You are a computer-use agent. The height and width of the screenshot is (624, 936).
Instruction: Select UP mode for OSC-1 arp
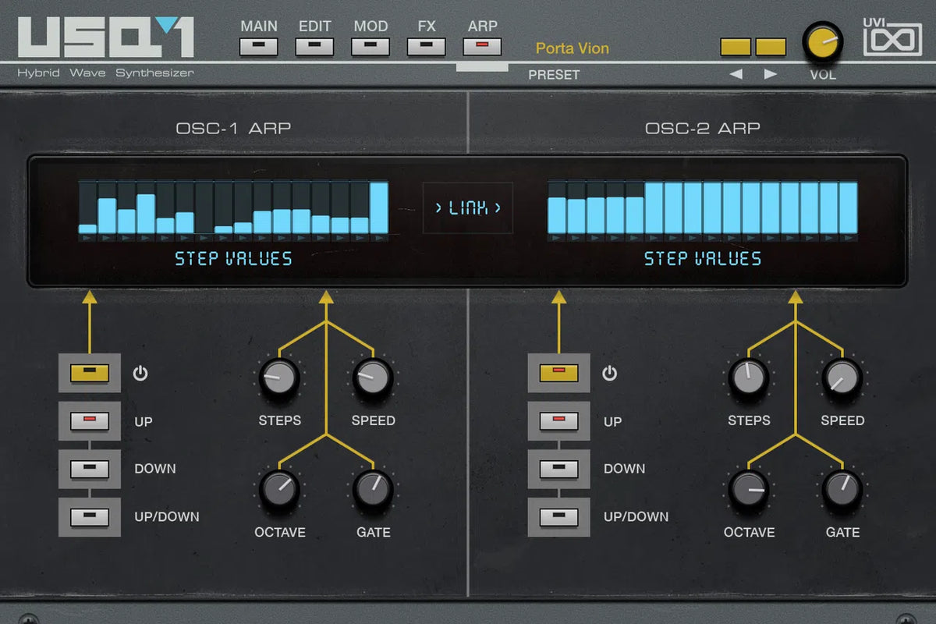point(89,422)
